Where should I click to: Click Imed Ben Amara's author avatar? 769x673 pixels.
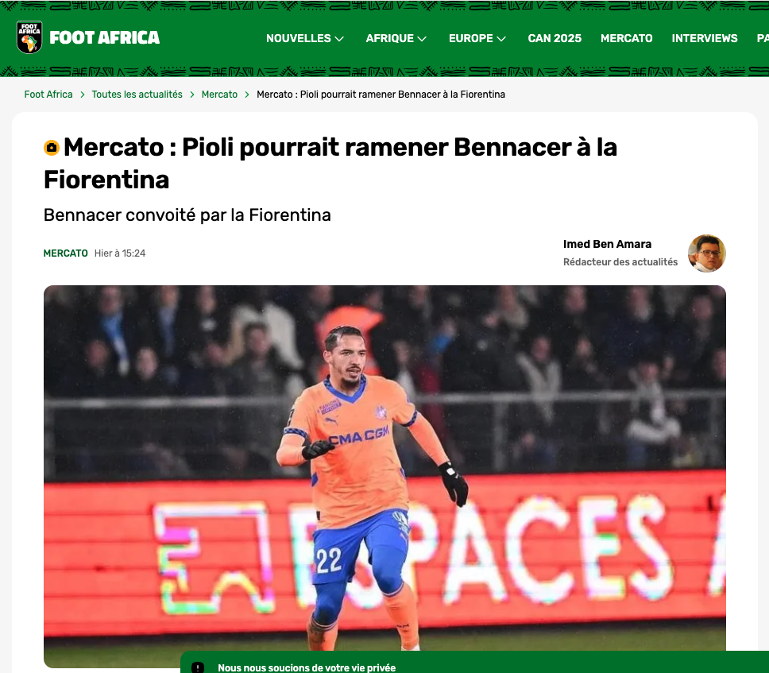[x=706, y=253]
